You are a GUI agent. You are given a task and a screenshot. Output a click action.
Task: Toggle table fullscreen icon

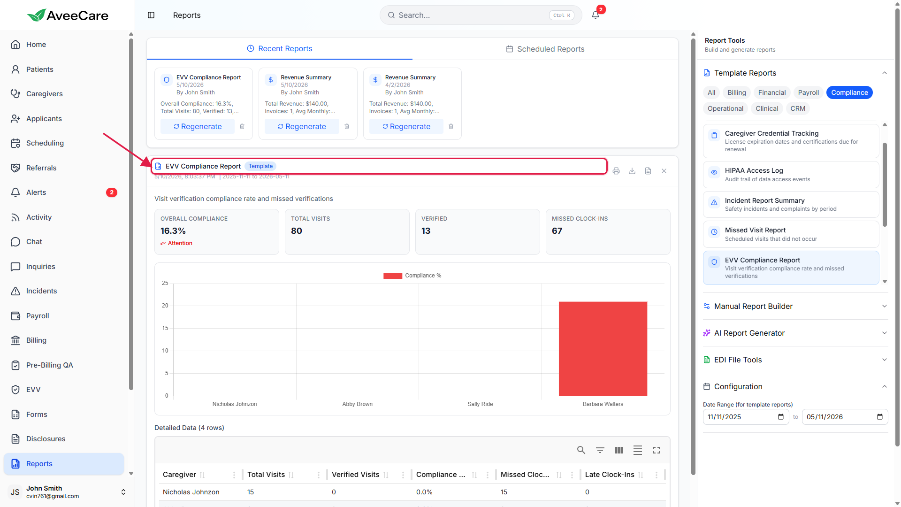coord(657,450)
